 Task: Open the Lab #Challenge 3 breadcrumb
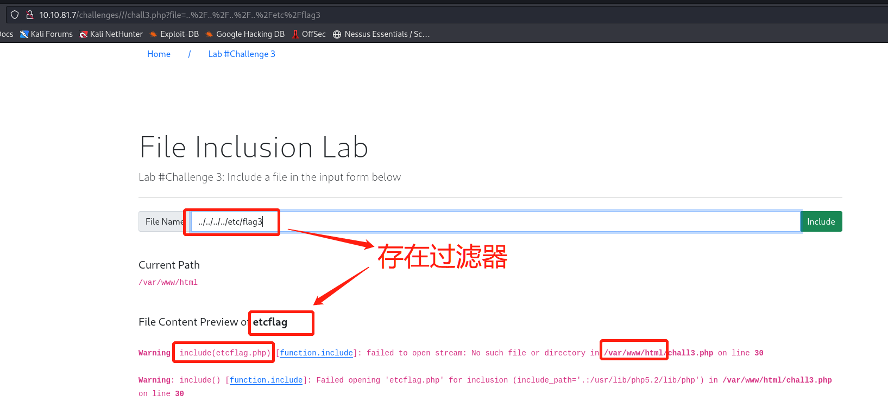pyautogui.click(x=242, y=54)
